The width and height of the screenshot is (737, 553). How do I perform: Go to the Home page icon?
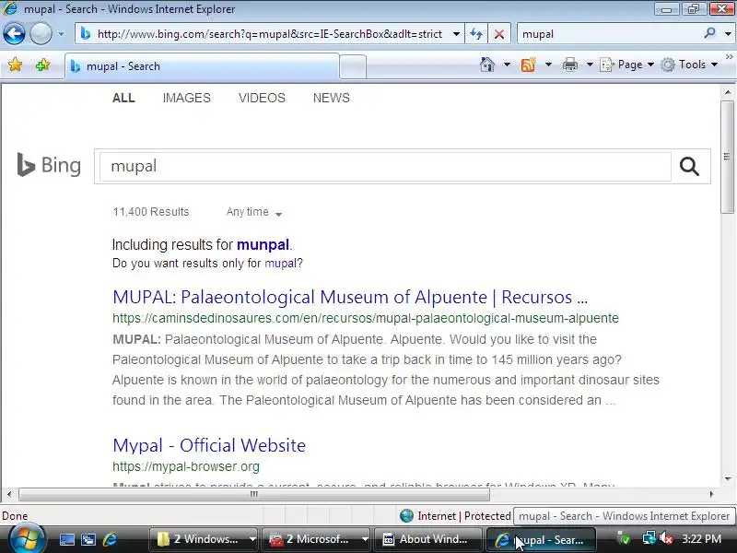pyautogui.click(x=487, y=65)
